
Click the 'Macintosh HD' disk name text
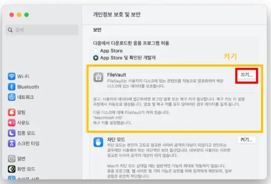pyautogui.click(x=108, y=118)
